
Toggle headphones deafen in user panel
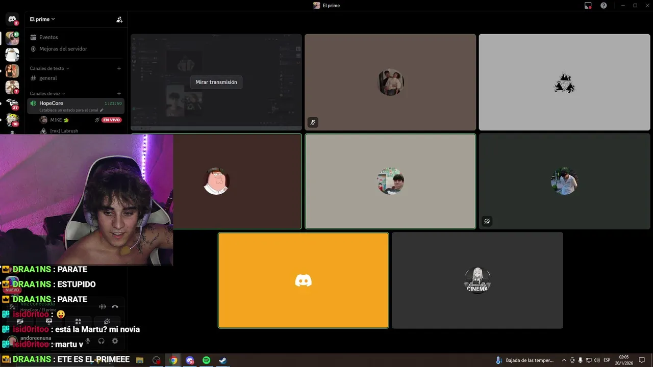(x=101, y=340)
